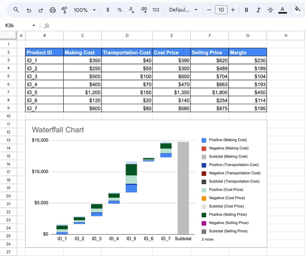This screenshot has width=305, height=256.
Task: Select row 7 header
Action: tap(8, 92)
